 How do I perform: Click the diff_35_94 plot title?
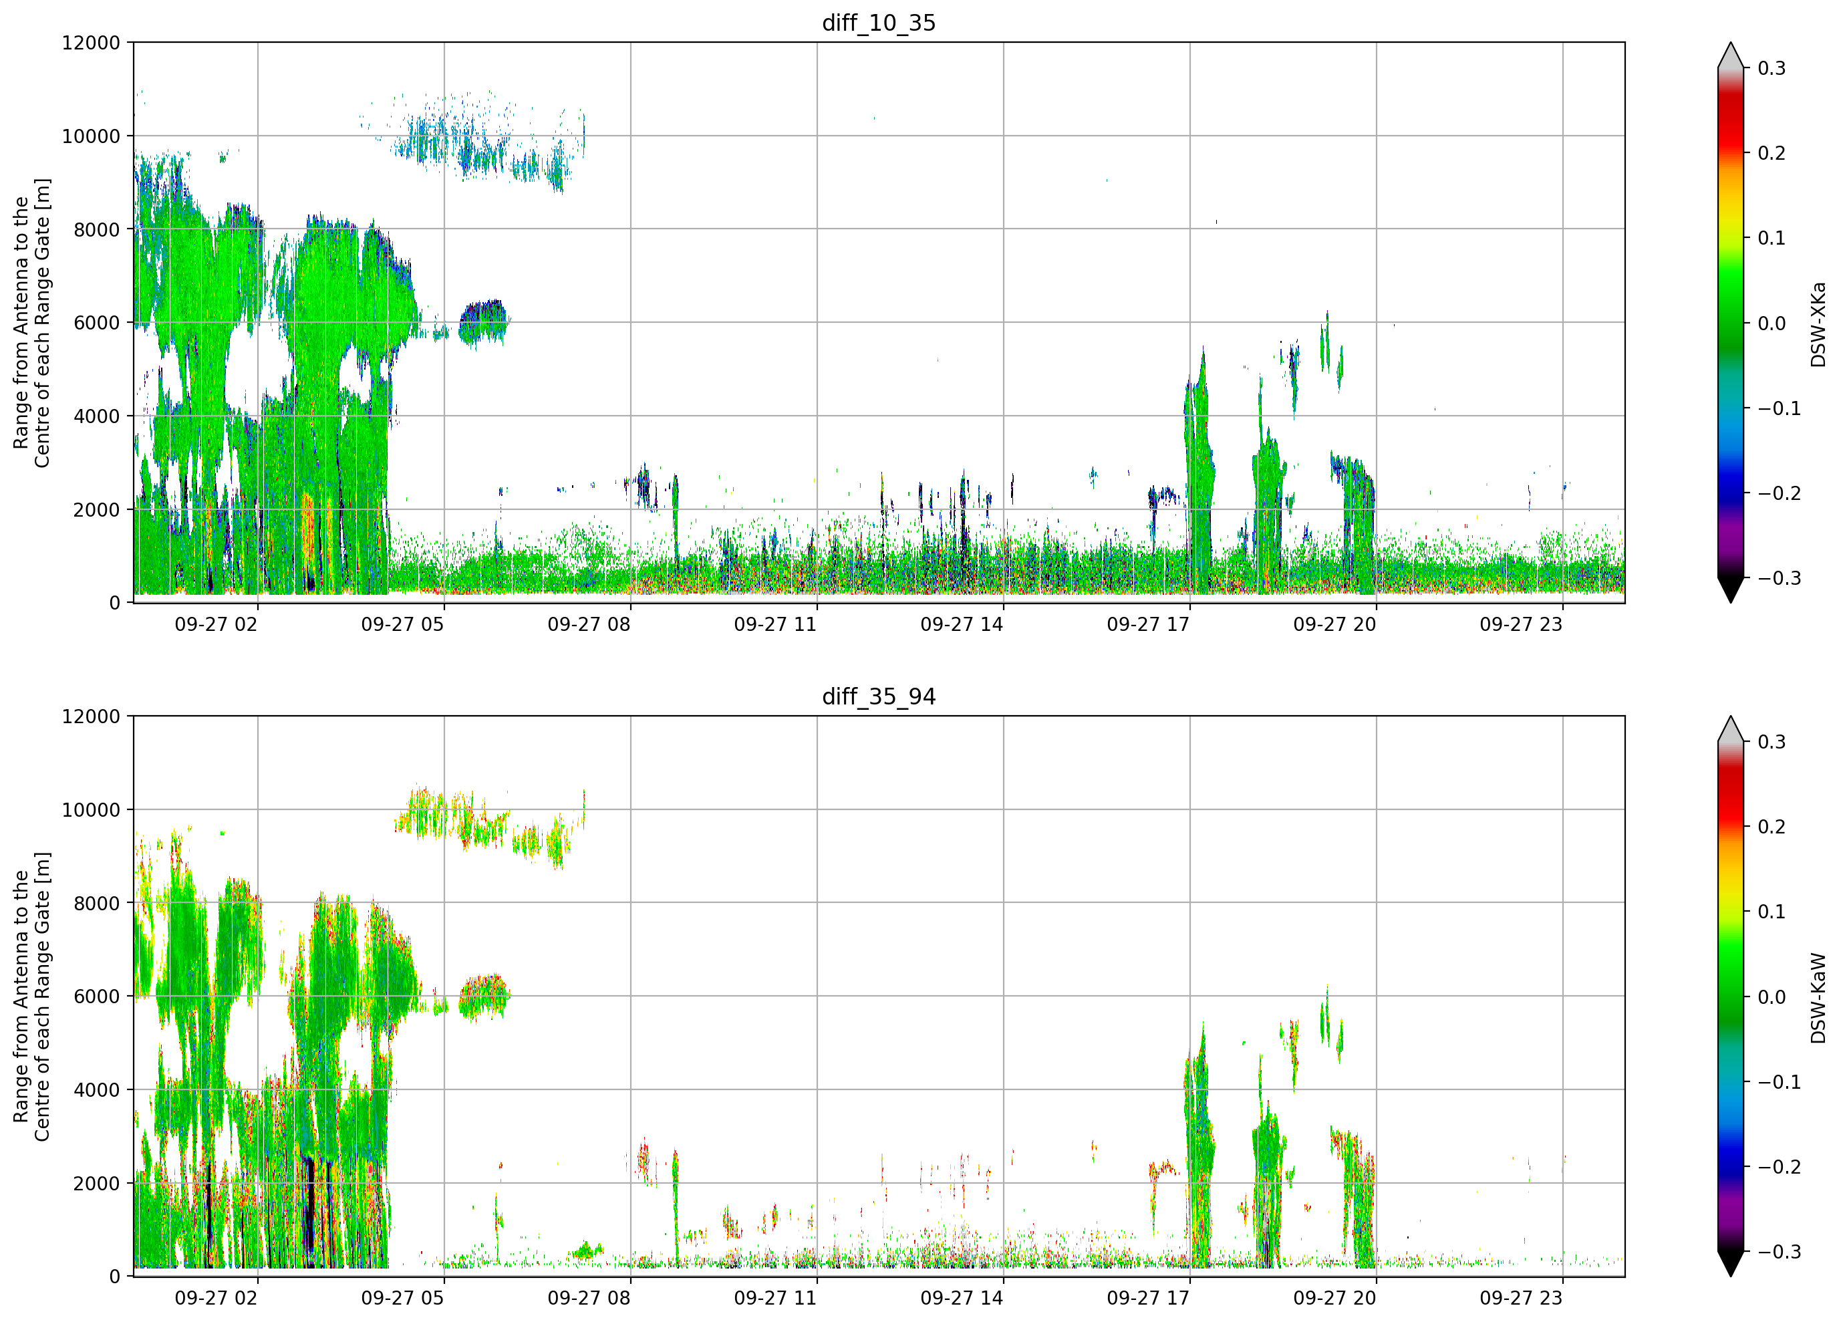(x=878, y=696)
